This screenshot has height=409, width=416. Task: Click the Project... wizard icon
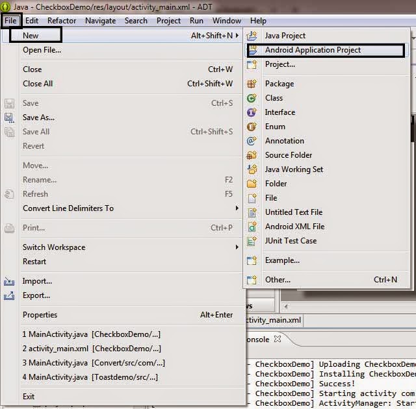point(252,64)
